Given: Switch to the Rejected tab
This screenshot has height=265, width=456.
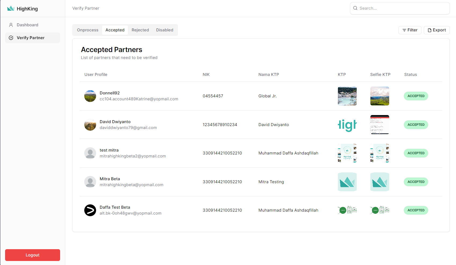Looking at the screenshot, I should [140, 30].
